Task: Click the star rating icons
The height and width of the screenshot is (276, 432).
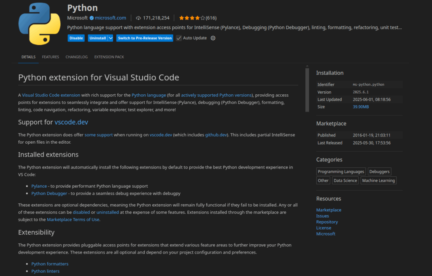Action: 192,18
